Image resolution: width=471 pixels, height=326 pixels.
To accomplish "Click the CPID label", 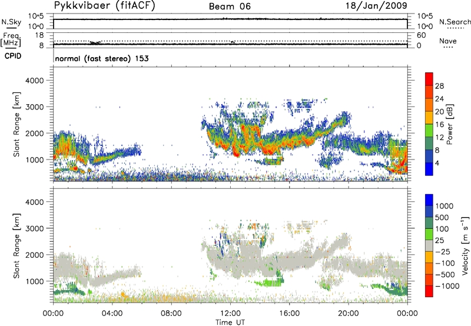I will tap(12, 56).
